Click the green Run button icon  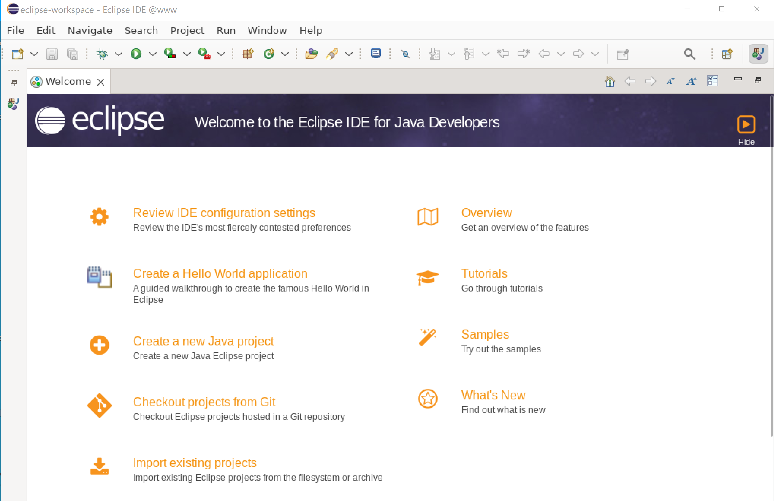point(136,54)
